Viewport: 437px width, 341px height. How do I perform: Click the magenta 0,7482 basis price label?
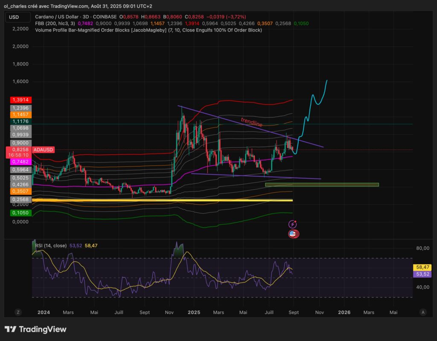[x=20, y=162]
